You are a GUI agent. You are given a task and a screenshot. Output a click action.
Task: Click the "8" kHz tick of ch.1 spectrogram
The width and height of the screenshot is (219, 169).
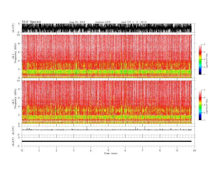pyautogui.click(x=19, y=44)
